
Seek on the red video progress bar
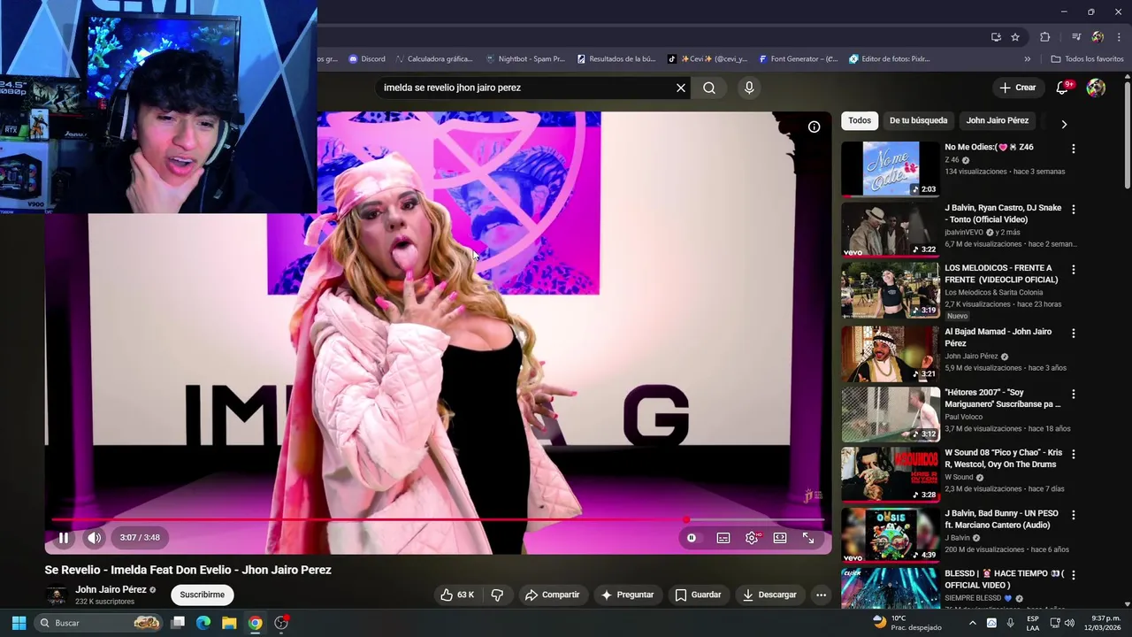[438, 519]
